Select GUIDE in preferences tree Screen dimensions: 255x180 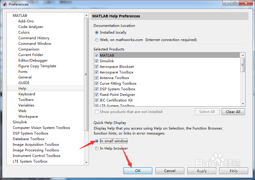point(24,83)
